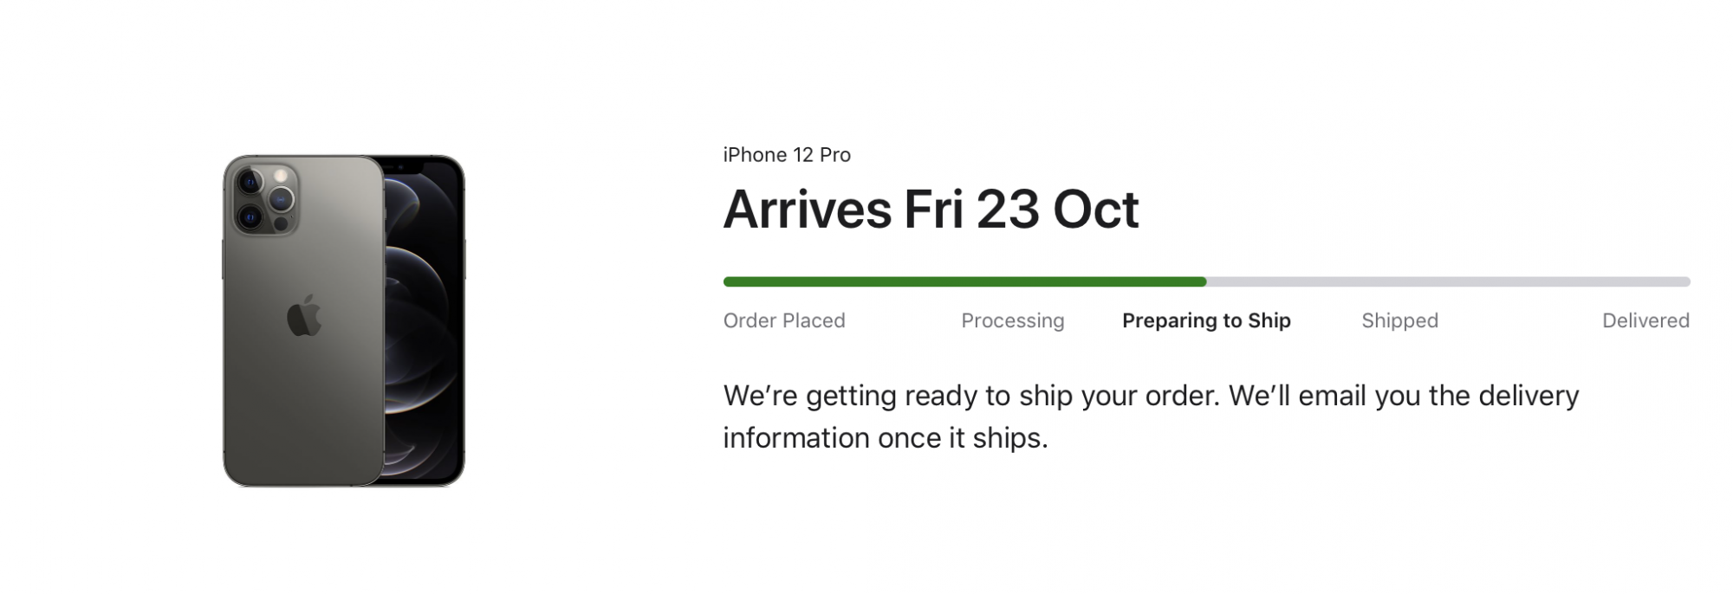The width and height of the screenshot is (1733, 594).
Task: Select the Processing stage label
Action: tap(1012, 320)
